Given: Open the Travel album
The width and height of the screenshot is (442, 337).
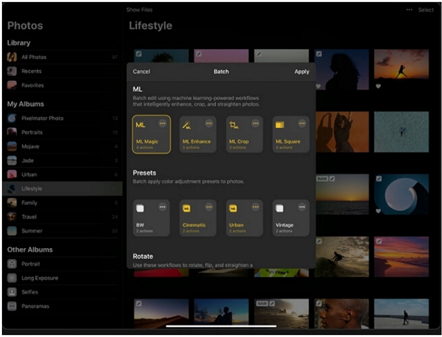Looking at the screenshot, I should click(x=62, y=217).
